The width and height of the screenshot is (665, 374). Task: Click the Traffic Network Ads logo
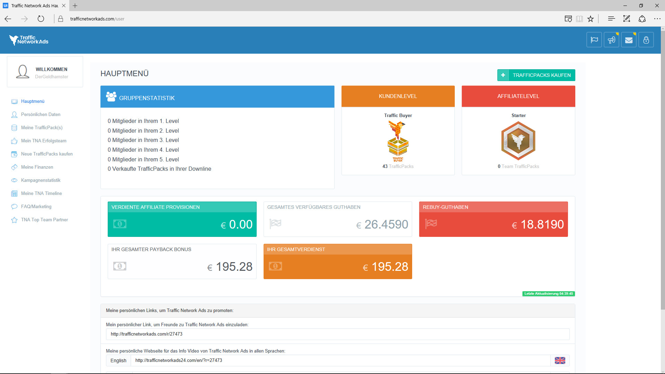[x=29, y=40]
